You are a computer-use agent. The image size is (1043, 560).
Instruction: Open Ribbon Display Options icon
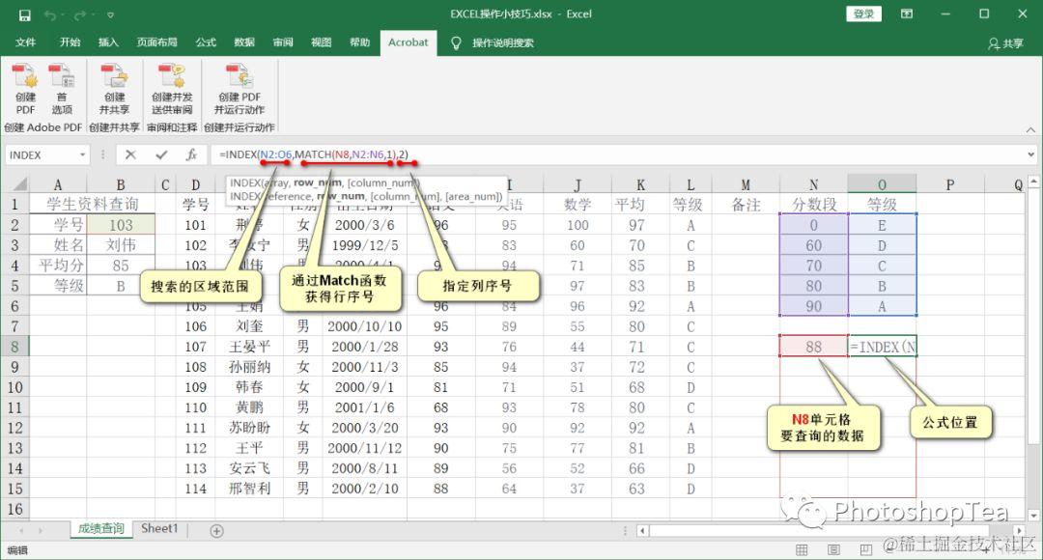(907, 14)
